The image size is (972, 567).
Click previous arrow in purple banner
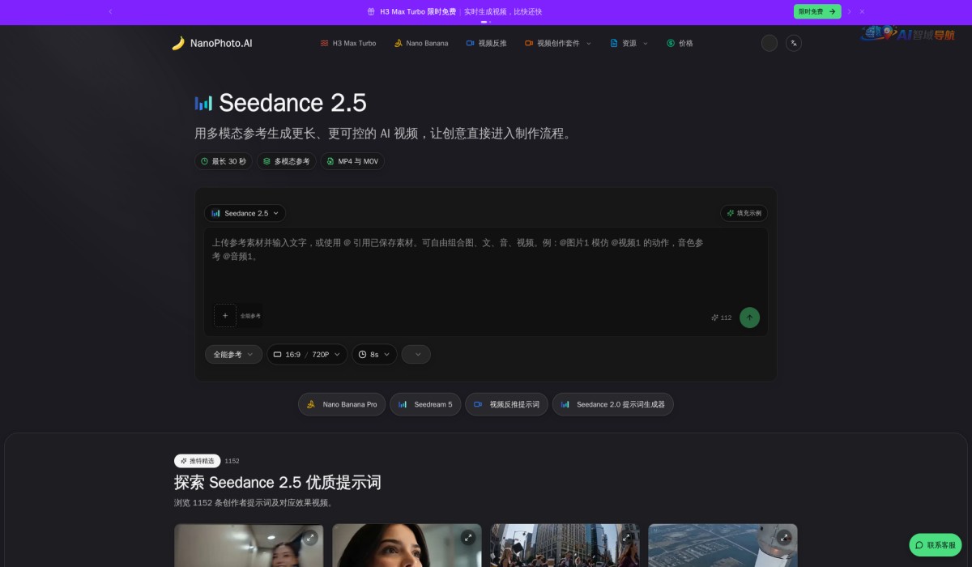point(110,11)
